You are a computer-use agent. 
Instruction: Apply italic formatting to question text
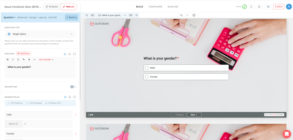click(x=13, y=60)
